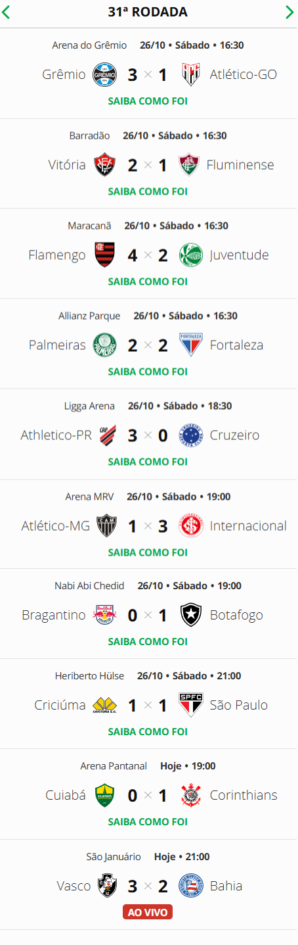This screenshot has width=298, height=945.
Task: Click the Internacional team crest
Action: pyautogui.click(x=191, y=525)
